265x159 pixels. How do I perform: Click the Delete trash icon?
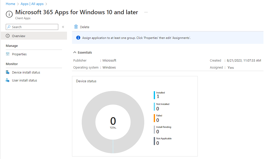click(x=76, y=27)
